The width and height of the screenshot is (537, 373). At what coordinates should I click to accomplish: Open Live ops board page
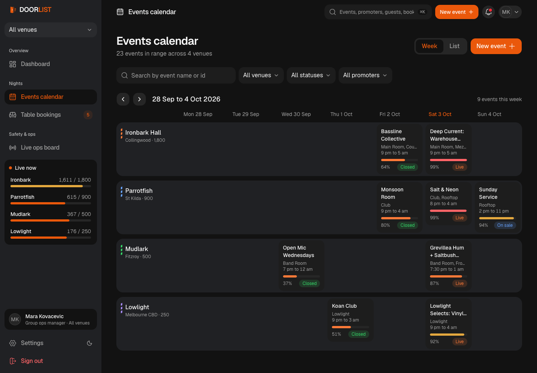(51, 148)
